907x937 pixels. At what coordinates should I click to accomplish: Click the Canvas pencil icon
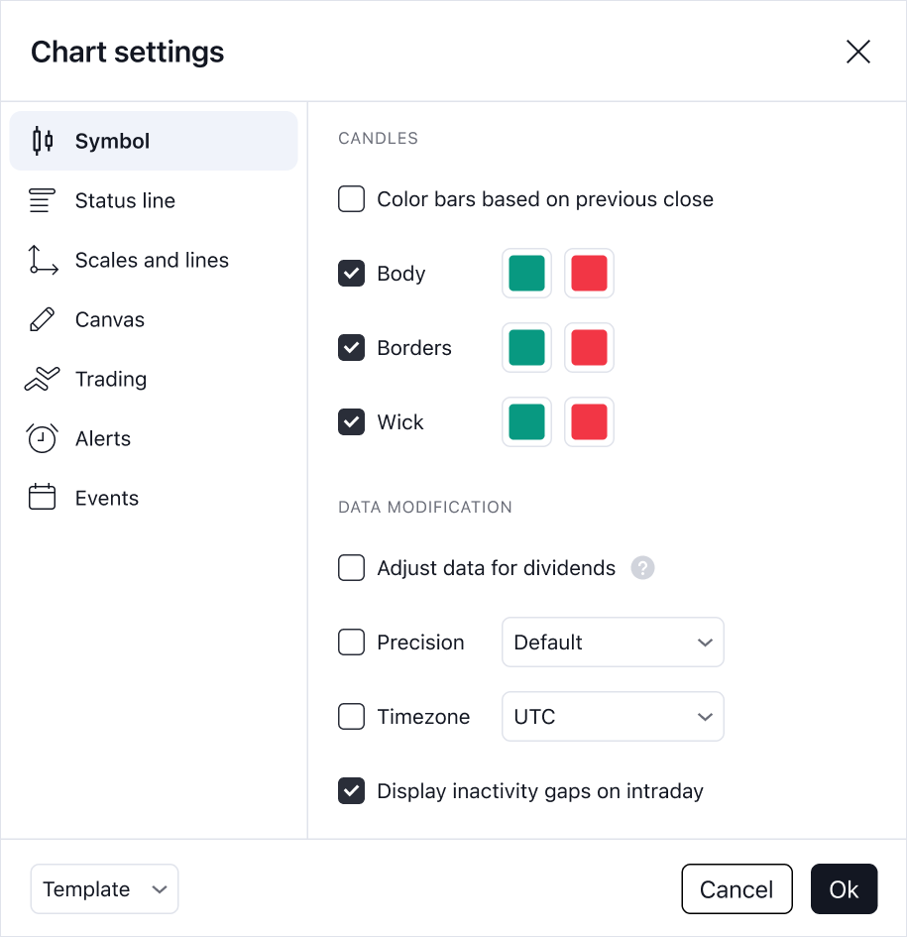click(42, 319)
